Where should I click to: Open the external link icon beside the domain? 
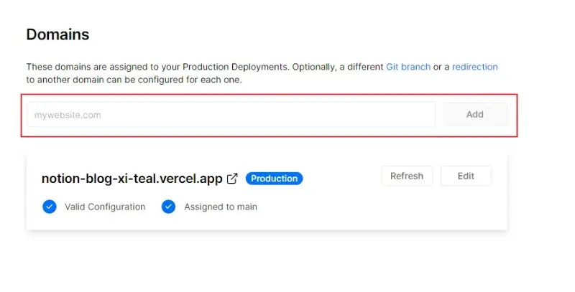[232, 179]
